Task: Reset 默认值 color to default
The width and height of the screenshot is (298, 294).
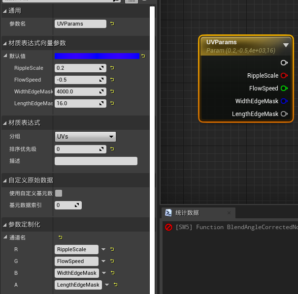Action: 143,56
